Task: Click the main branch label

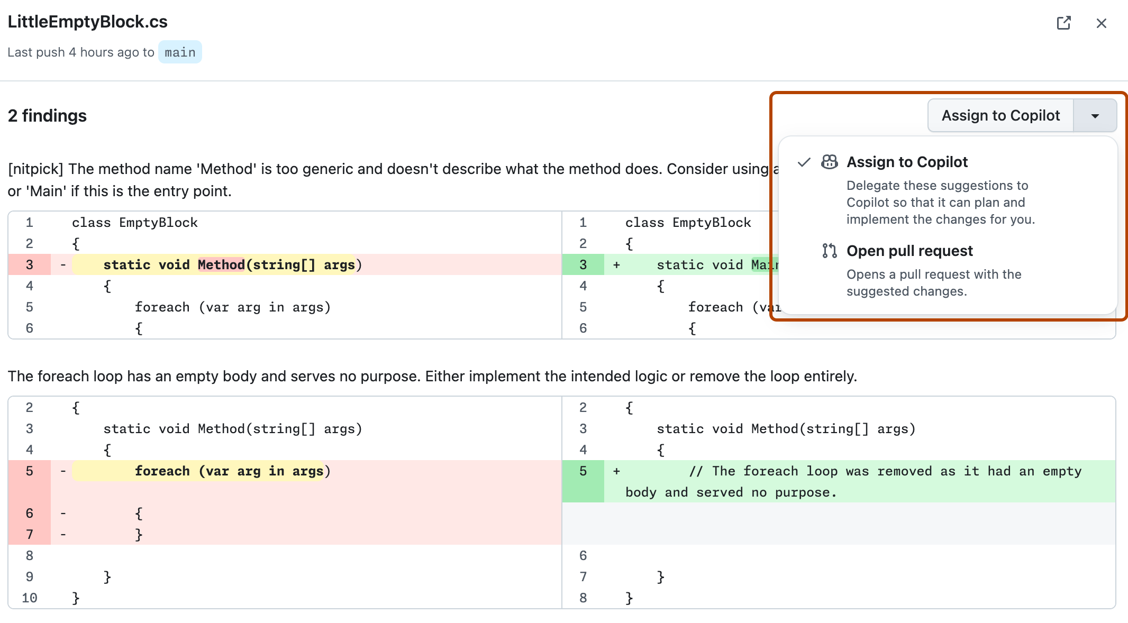Action: [x=180, y=52]
